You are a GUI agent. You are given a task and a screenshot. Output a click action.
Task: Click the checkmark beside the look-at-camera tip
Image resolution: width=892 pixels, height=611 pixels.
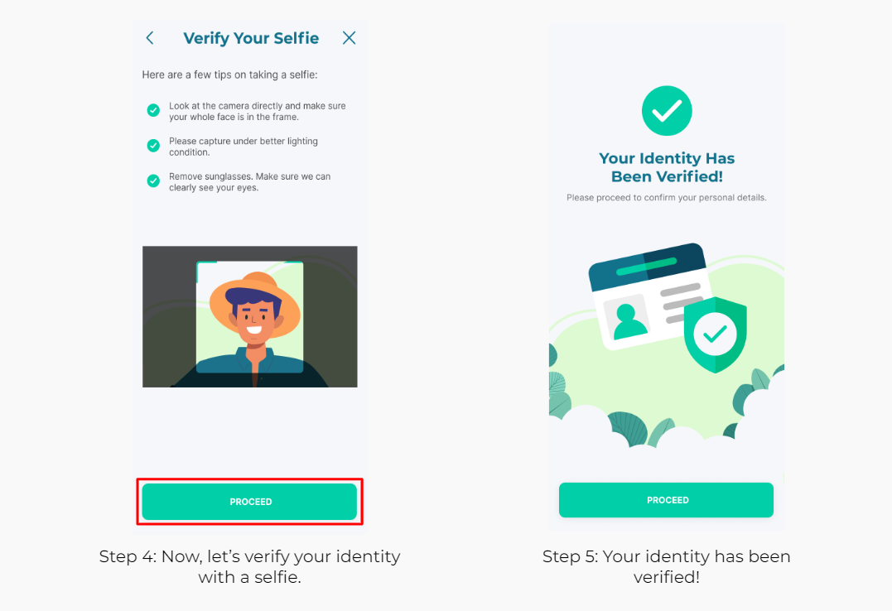point(153,110)
